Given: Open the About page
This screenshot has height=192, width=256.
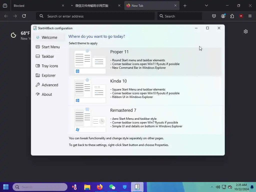Looking at the screenshot, I should [x=49, y=94].
